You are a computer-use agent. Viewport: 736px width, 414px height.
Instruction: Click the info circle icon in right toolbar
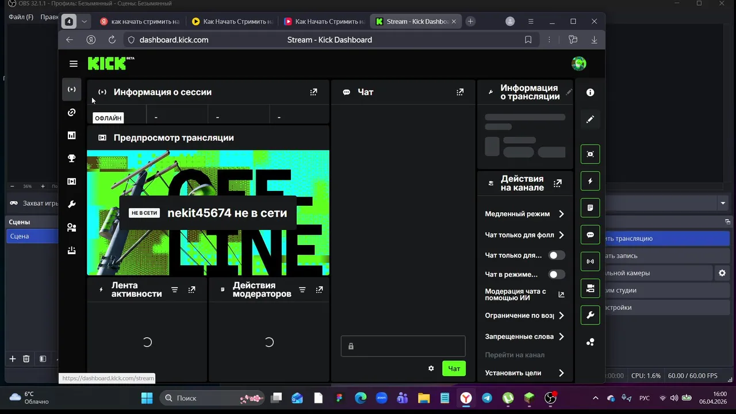590,93
